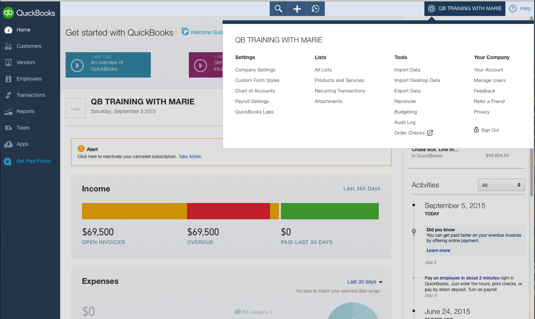Click Pay an employee in about 2 minutes

point(462,278)
